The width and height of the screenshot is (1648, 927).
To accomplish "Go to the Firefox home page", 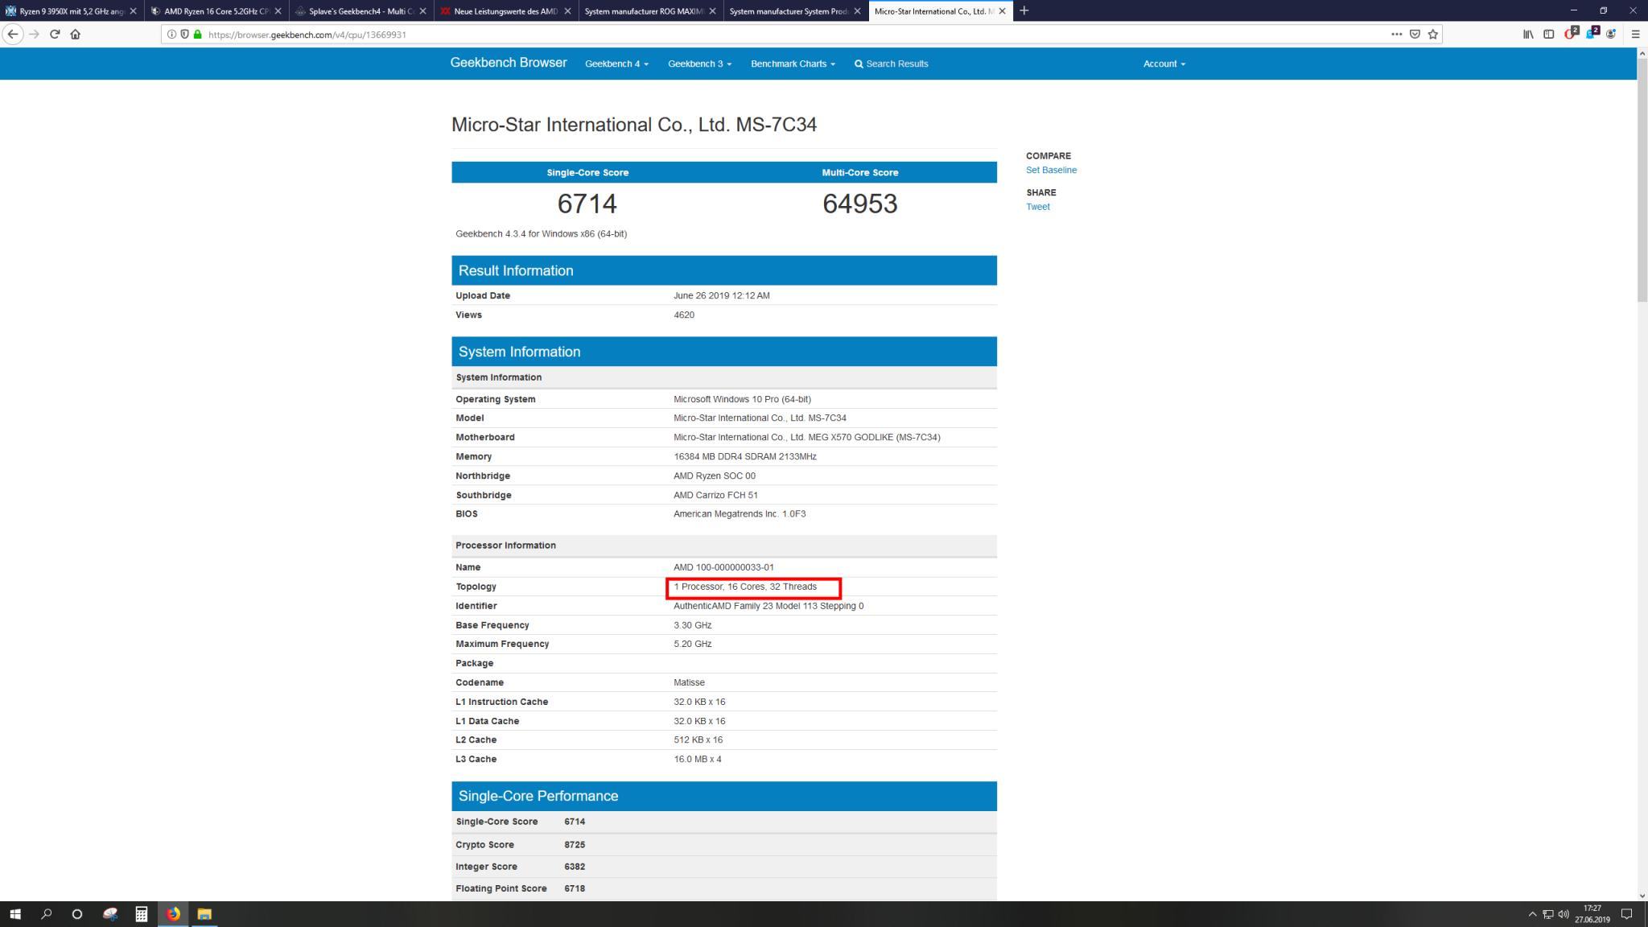I will (76, 34).
